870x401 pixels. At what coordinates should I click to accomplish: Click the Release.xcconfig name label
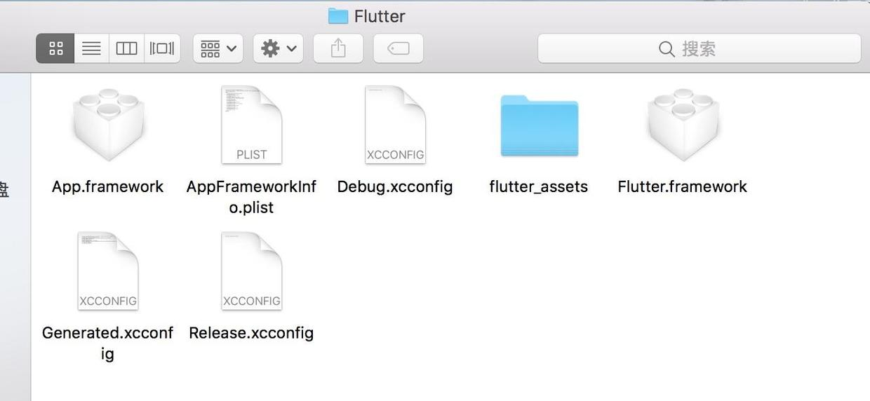[x=251, y=333]
